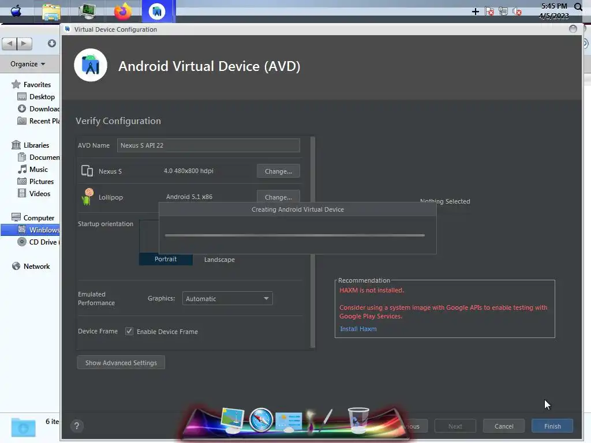Open Safari compass icon in dock
Screen dimensions: 591x443
pos(261,420)
